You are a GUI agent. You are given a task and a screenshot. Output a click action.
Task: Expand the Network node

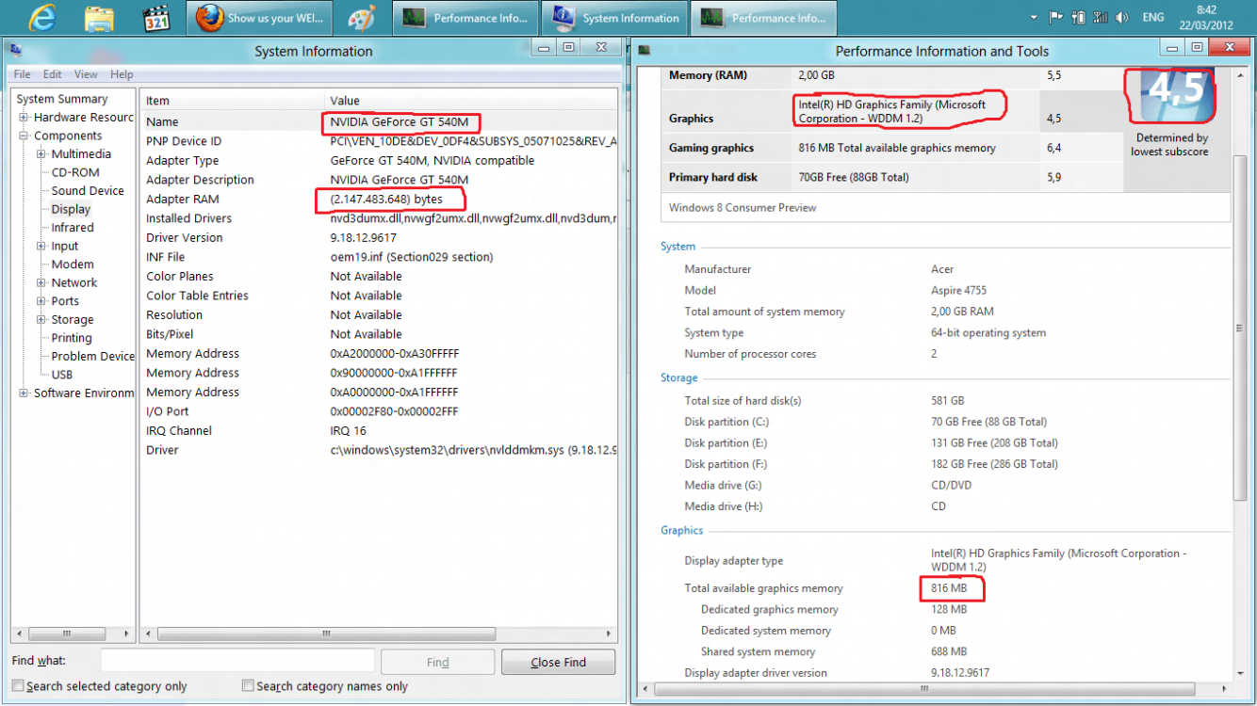(x=41, y=283)
